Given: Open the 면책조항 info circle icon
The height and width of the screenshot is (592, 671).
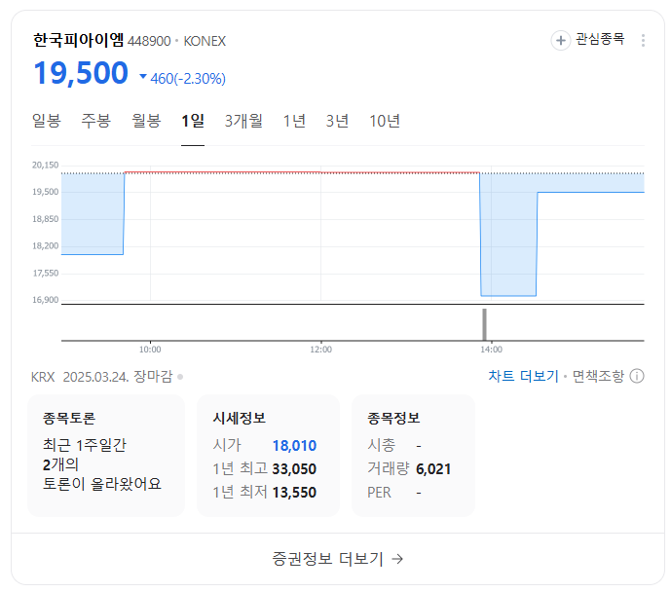Looking at the screenshot, I should tap(637, 377).
